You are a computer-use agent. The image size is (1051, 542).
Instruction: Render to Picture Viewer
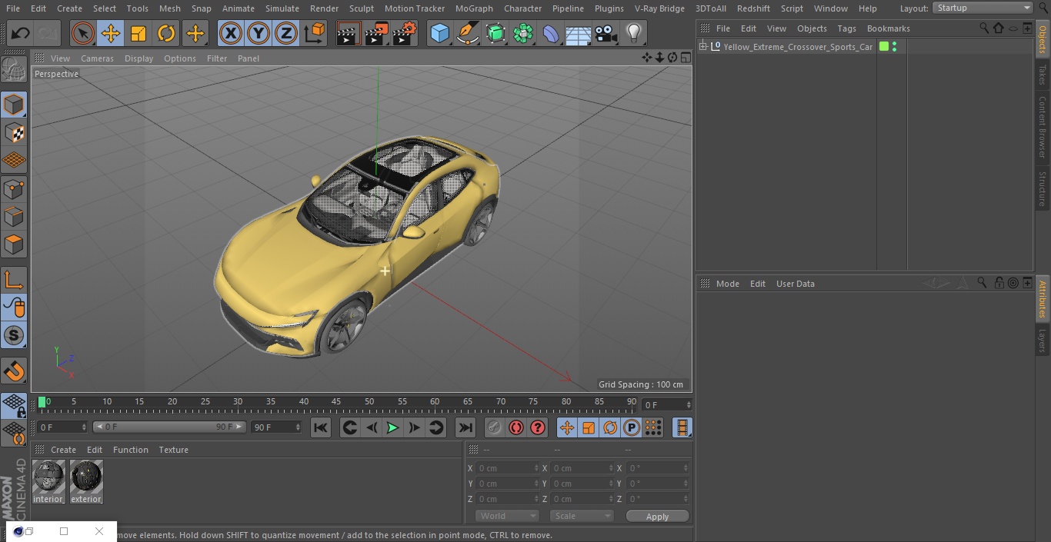point(376,33)
